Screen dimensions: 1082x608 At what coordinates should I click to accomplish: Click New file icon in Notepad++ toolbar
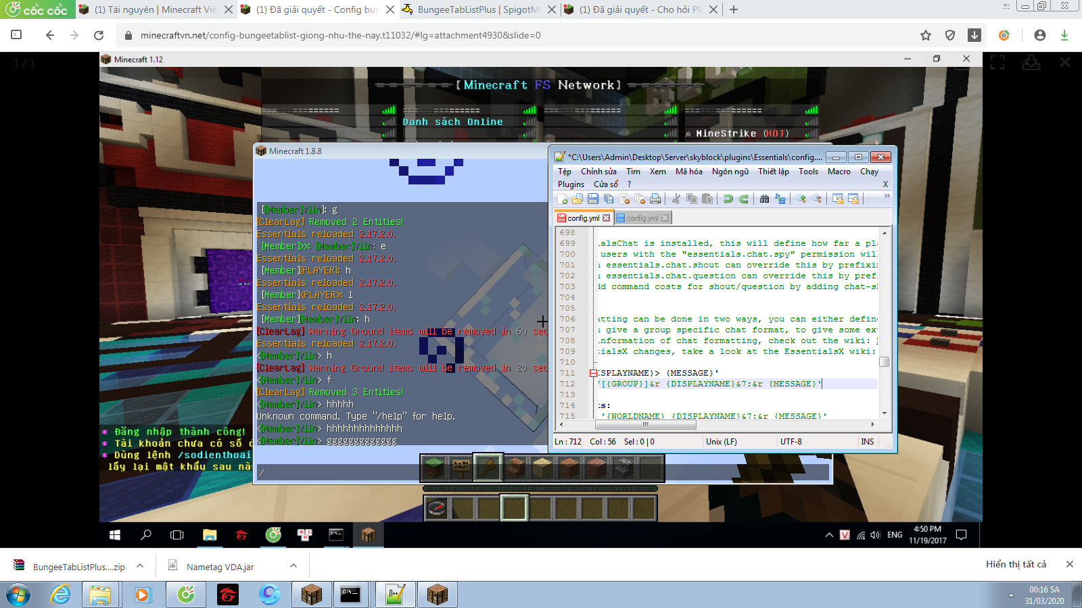pos(563,199)
